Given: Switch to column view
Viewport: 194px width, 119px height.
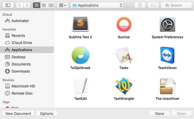Looking at the screenshot, I should point(51,5).
